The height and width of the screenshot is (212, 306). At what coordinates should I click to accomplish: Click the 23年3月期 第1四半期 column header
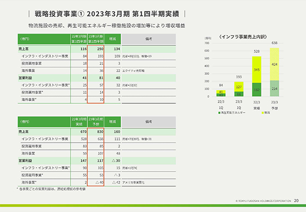[x=96, y=39]
